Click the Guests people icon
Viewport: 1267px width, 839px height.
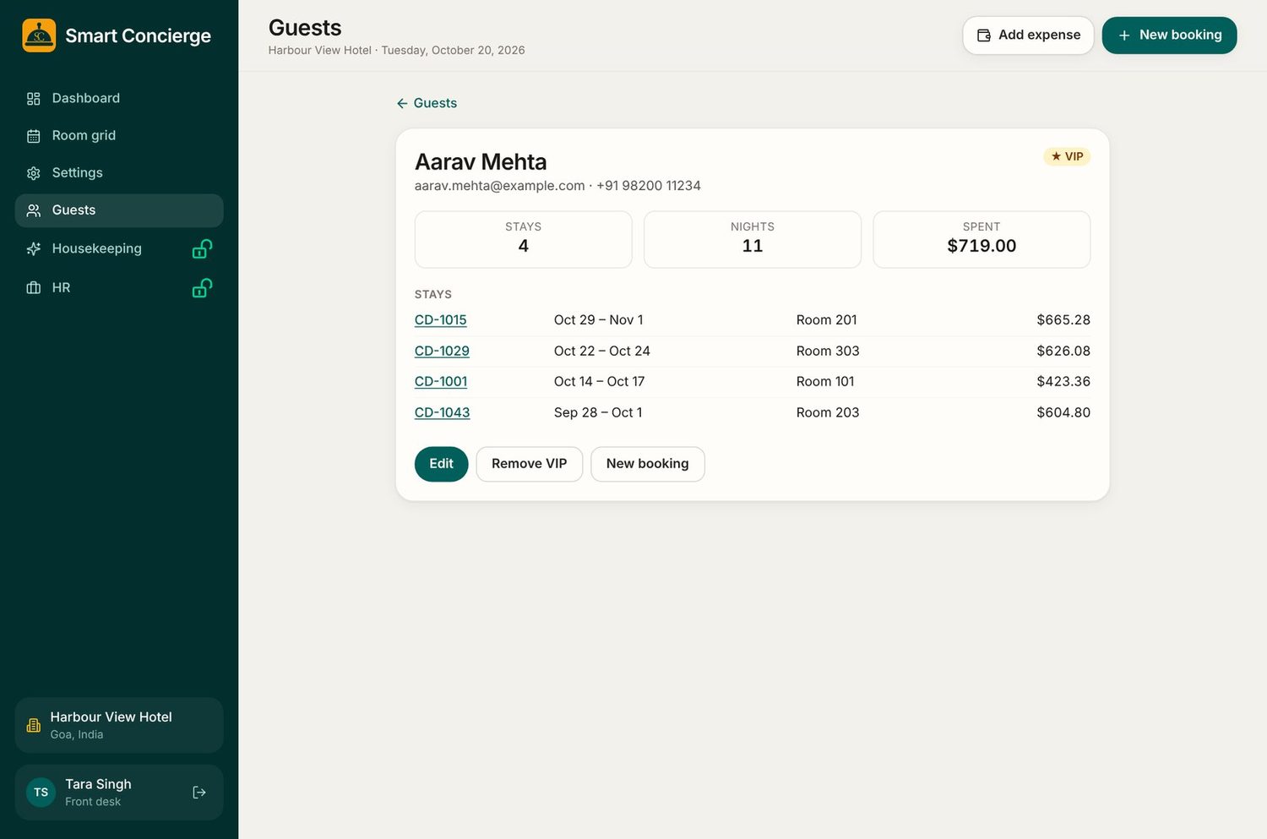coord(34,210)
